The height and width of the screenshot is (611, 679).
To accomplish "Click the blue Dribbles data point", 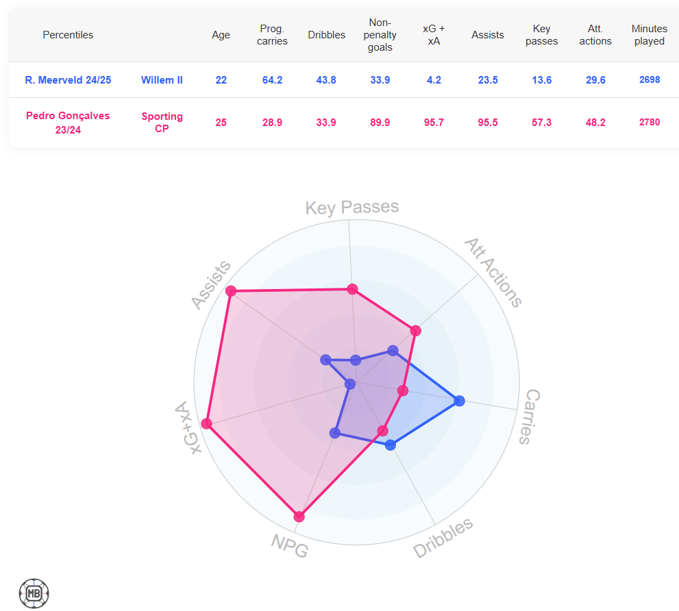I will pyautogui.click(x=390, y=445).
